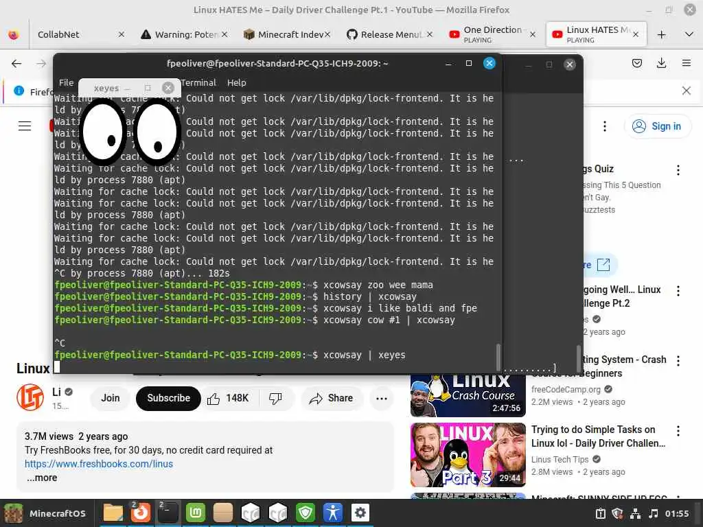Expand the list all tabs dropdown
Screen dimensions: 703x527
click(x=689, y=34)
